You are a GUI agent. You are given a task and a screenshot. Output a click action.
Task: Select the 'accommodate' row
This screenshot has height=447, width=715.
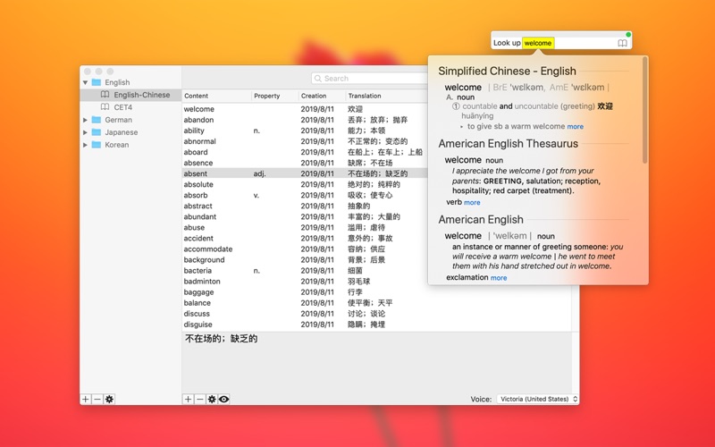click(305, 249)
